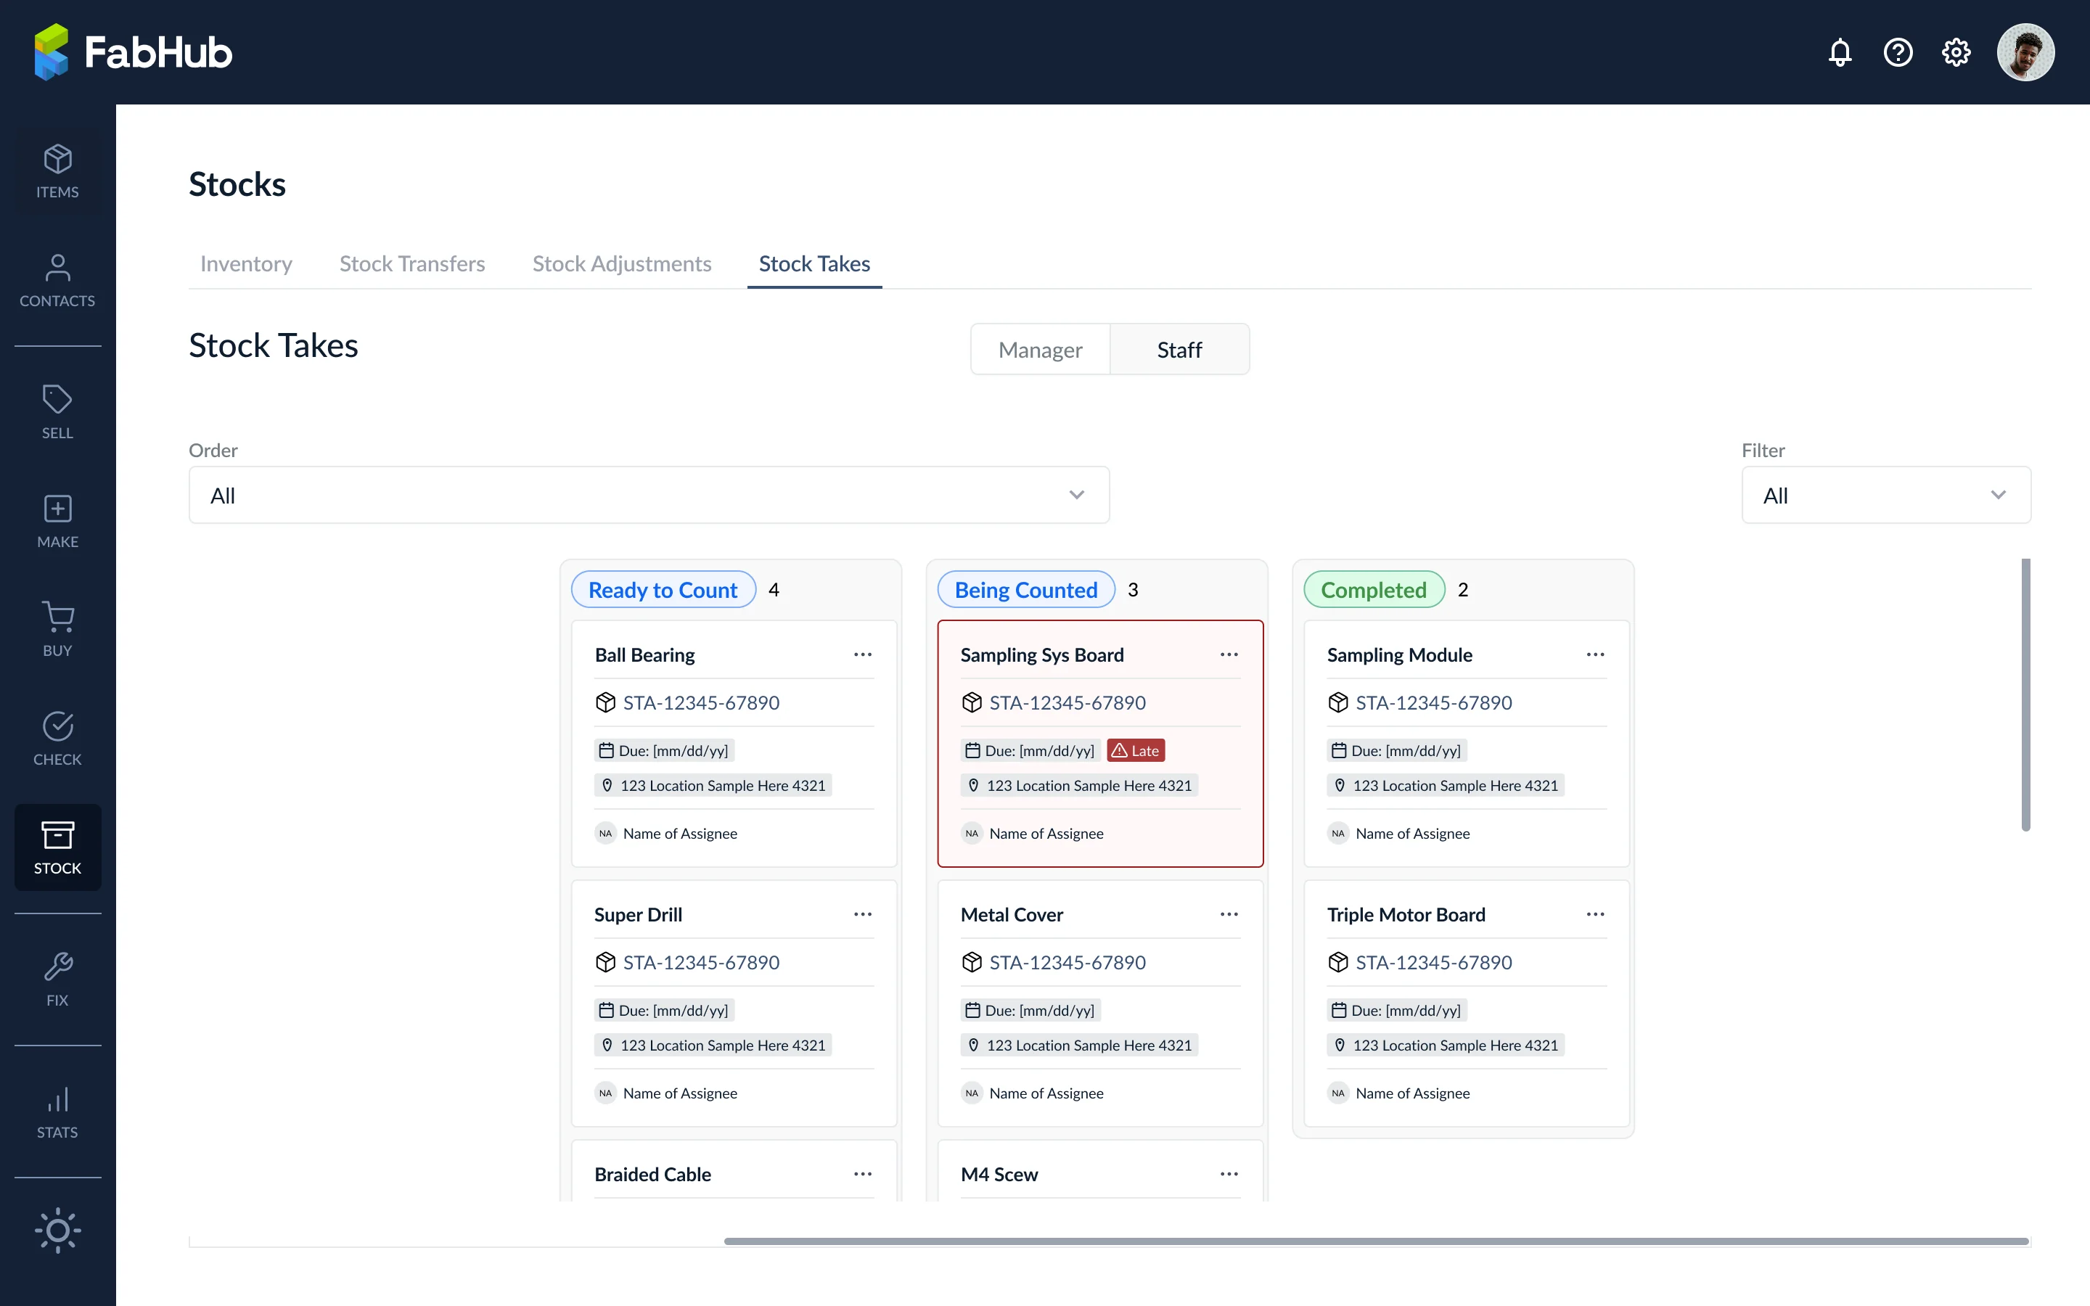Click location tag on Ball Bearing card
The height and width of the screenshot is (1306, 2090).
point(713,785)
